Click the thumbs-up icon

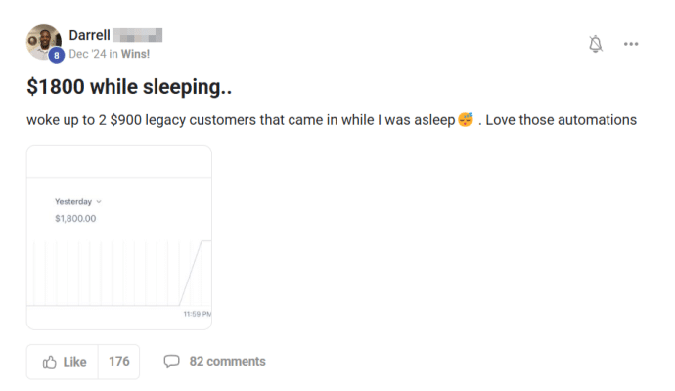click(x=50, y=362)
